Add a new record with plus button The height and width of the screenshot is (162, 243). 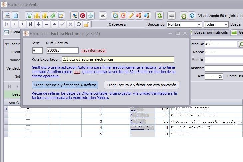tap(38, 24)
